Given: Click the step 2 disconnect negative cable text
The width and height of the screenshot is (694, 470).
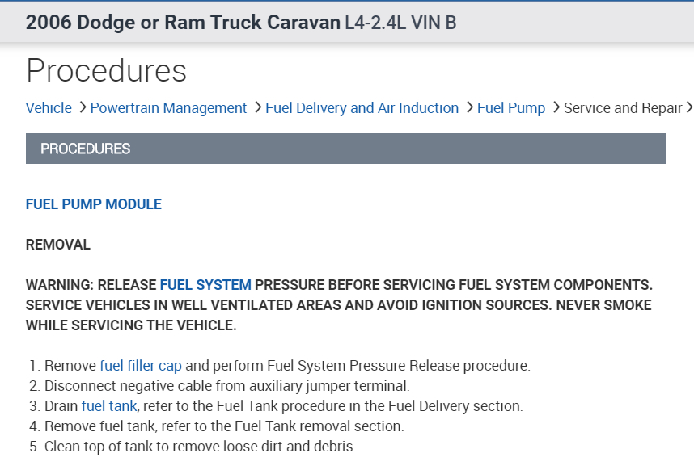Looking at the screenshot, I should point(226,386).
